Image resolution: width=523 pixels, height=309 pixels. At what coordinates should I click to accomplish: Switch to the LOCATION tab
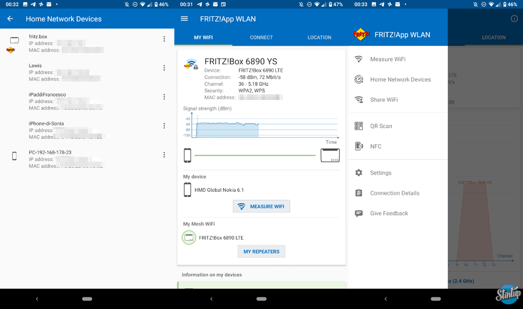click(319, 37)
